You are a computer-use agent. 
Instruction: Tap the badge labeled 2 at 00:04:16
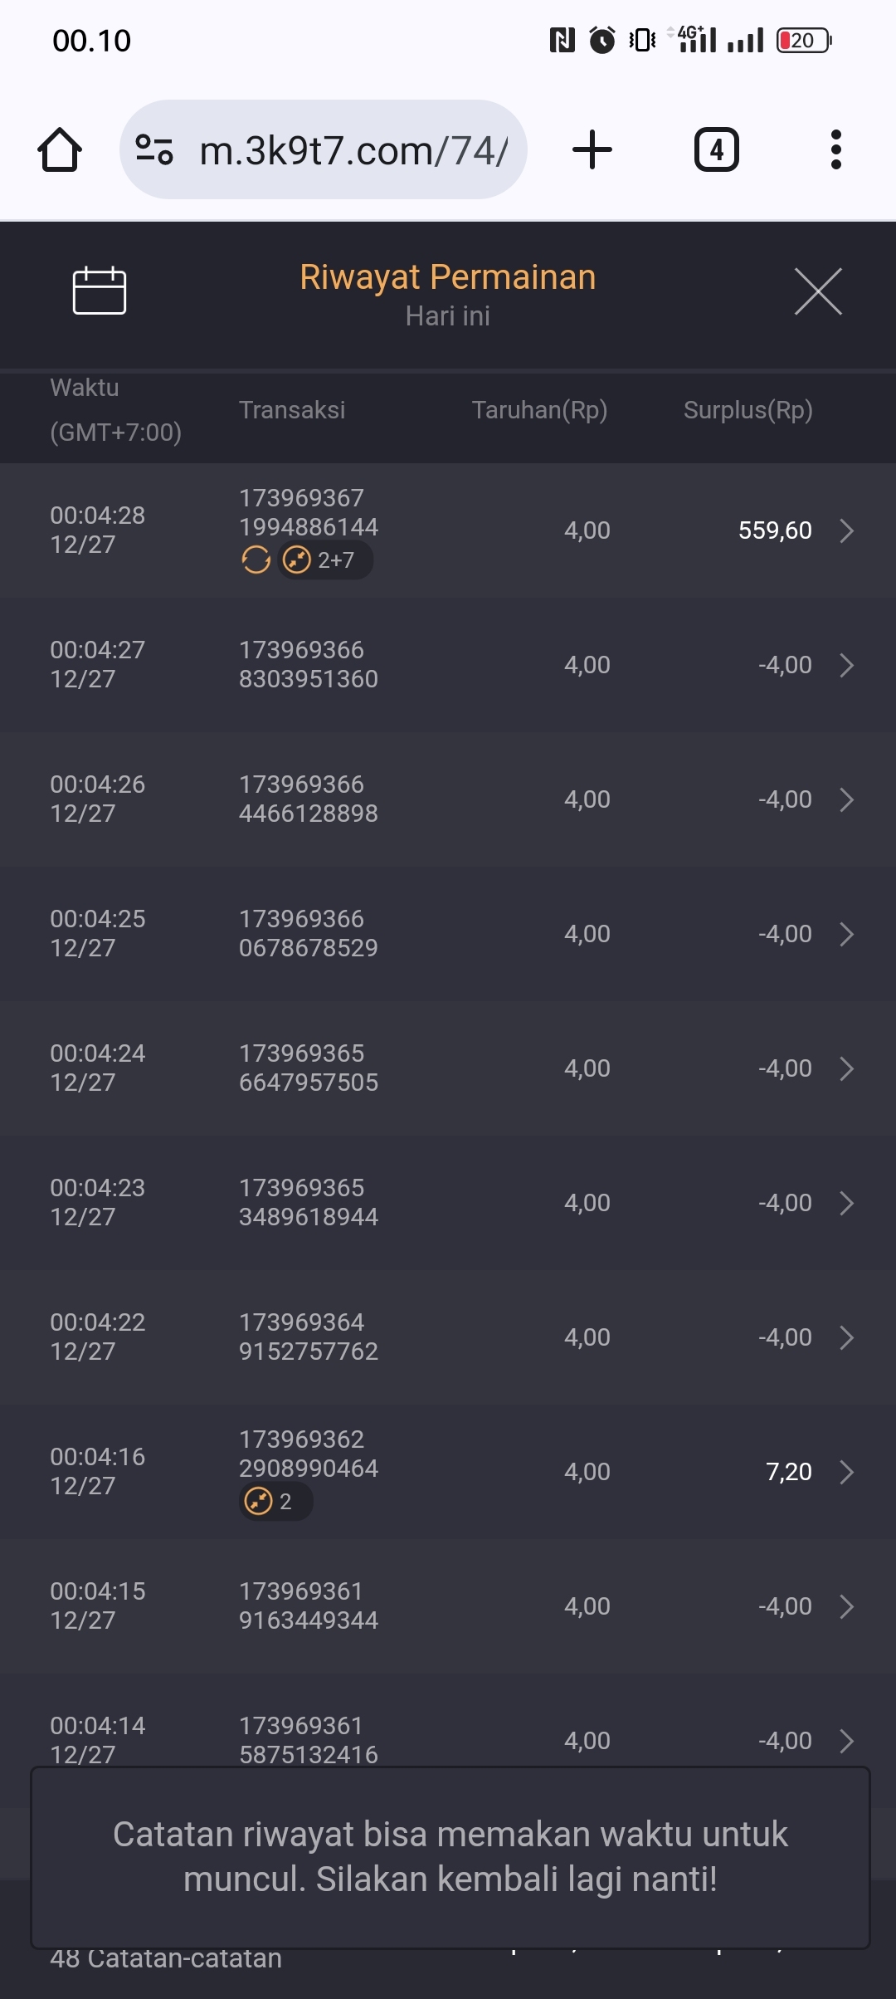pyautogui.click(x=275, y=1502)
